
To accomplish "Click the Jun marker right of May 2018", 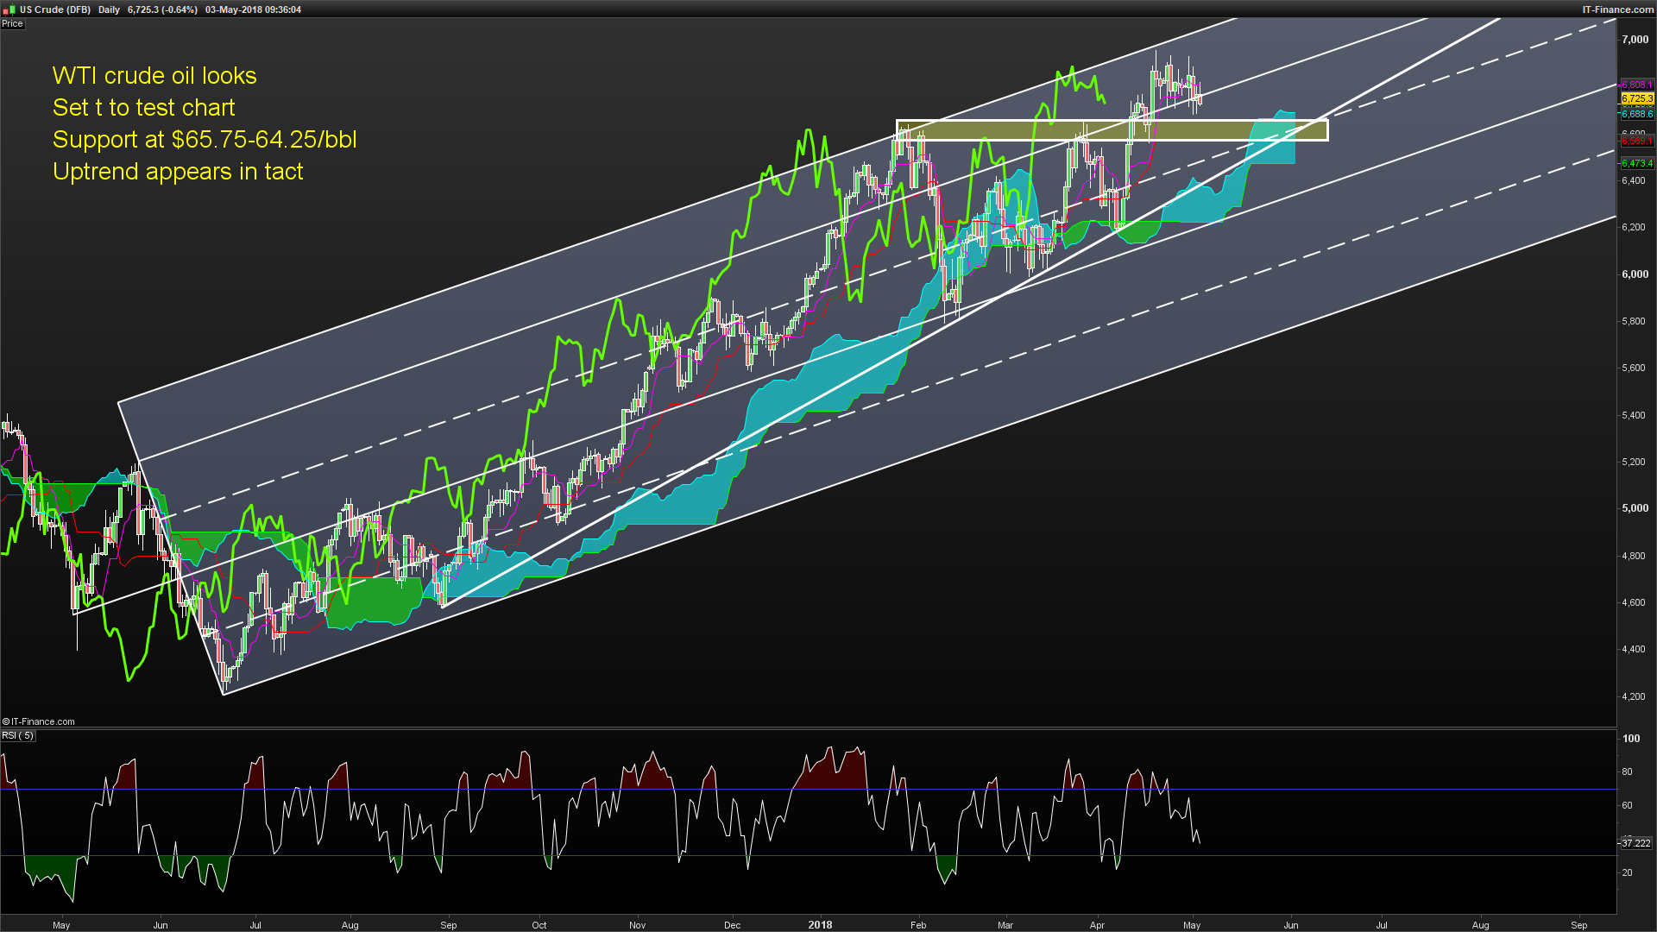I will coord(1291,925).
